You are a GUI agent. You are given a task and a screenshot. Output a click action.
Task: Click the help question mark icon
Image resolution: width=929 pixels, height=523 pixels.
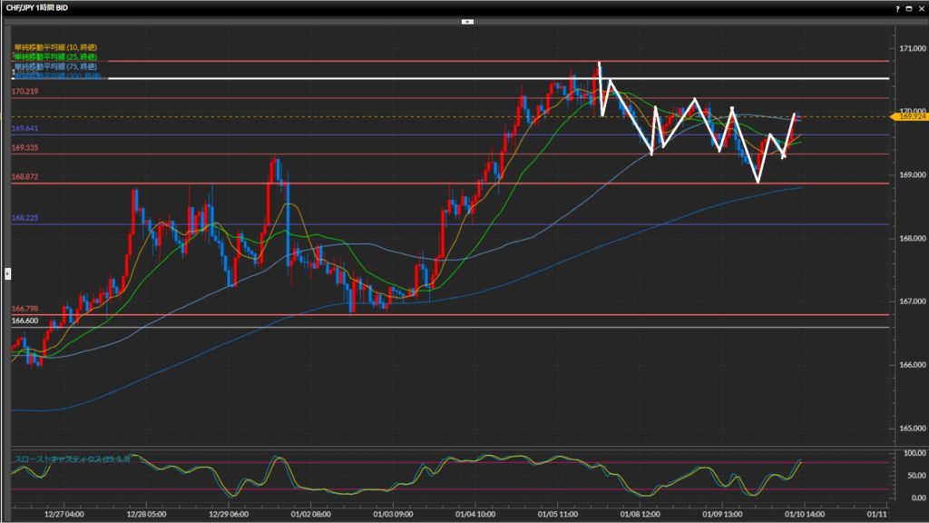[898, 7]
